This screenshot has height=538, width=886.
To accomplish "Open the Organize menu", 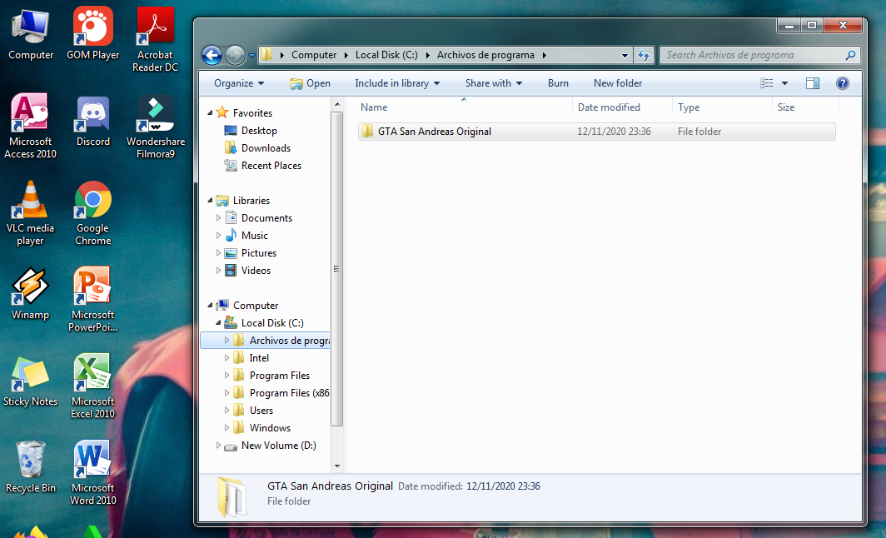I will (x=239, y=83).
